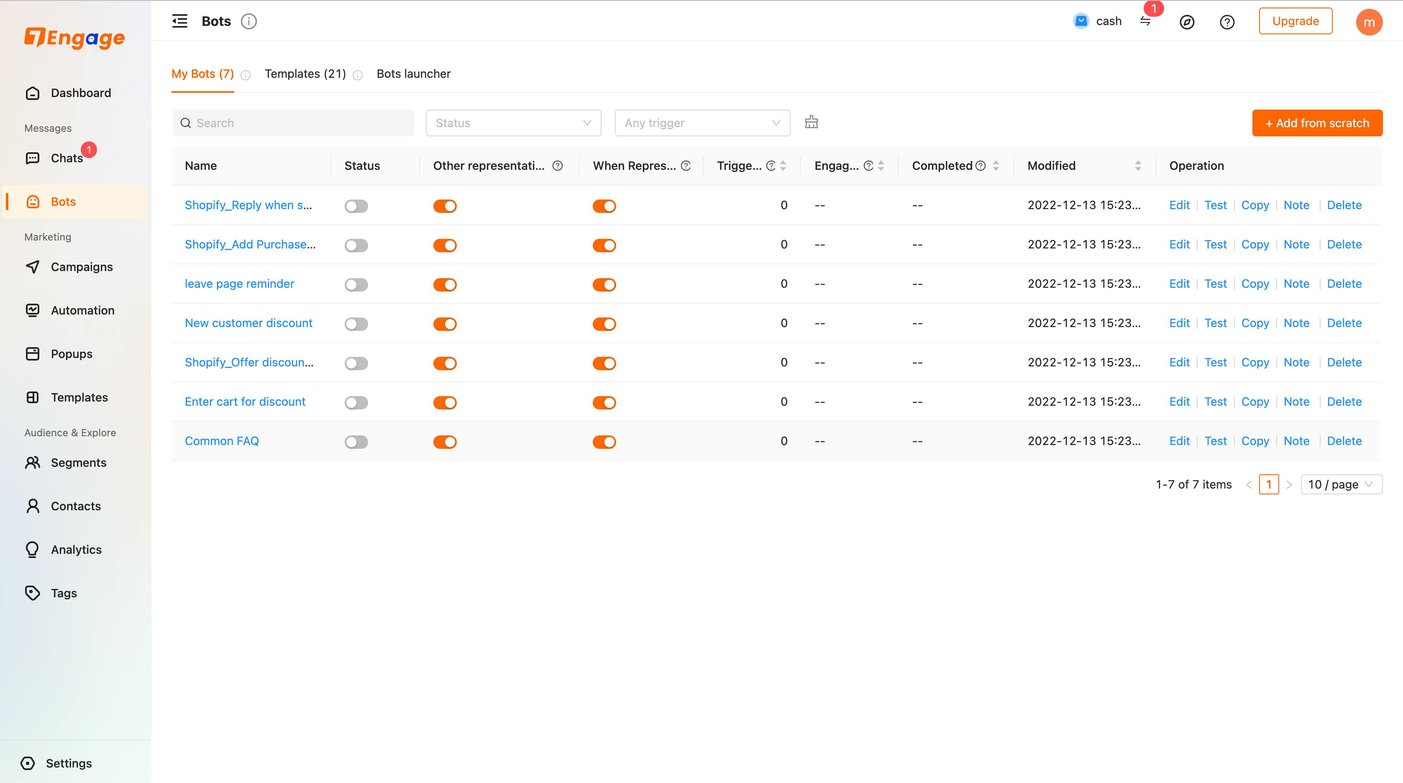1403x783 pixels.
Task: Open Tags in sidebar
Action: (x=51, y=593)
